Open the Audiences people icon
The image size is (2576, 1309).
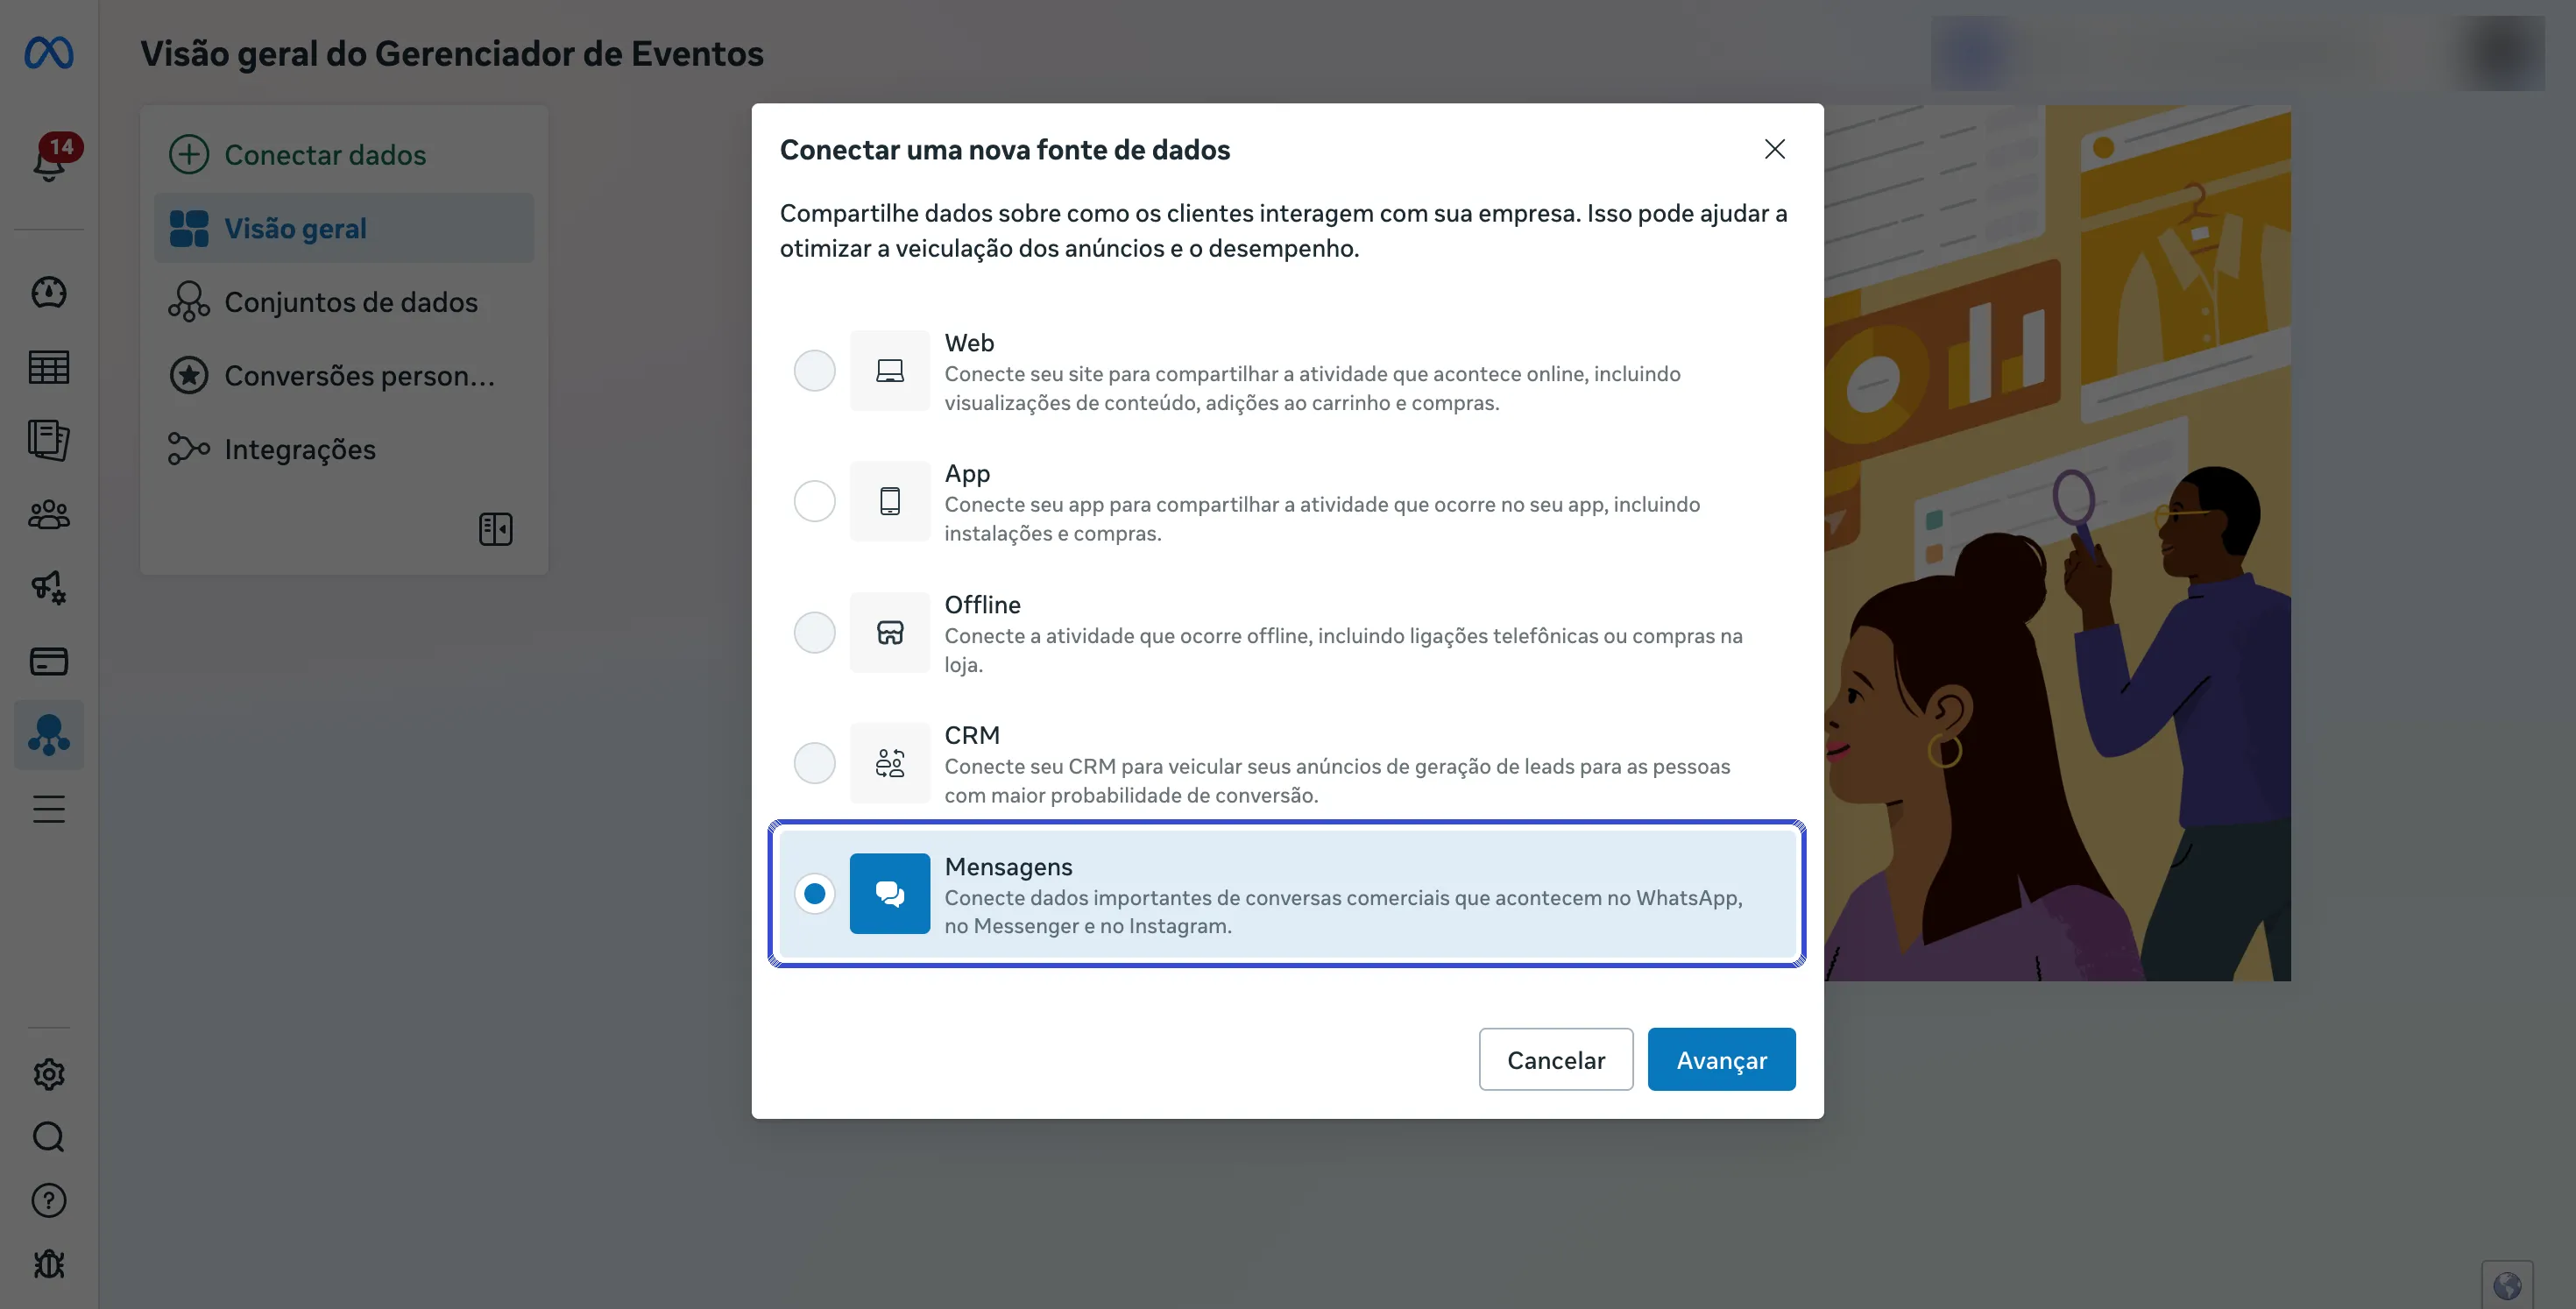coord(49,514)
